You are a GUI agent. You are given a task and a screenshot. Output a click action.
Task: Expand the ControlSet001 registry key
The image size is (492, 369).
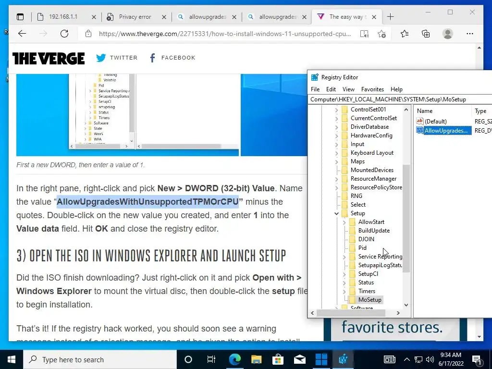[x=337, y=110]
